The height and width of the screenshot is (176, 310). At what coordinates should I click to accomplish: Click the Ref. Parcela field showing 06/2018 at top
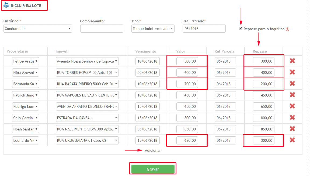[x=204, y=29]
